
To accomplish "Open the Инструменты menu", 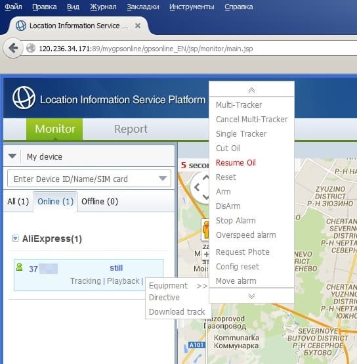I will click(x=192, y=7).
